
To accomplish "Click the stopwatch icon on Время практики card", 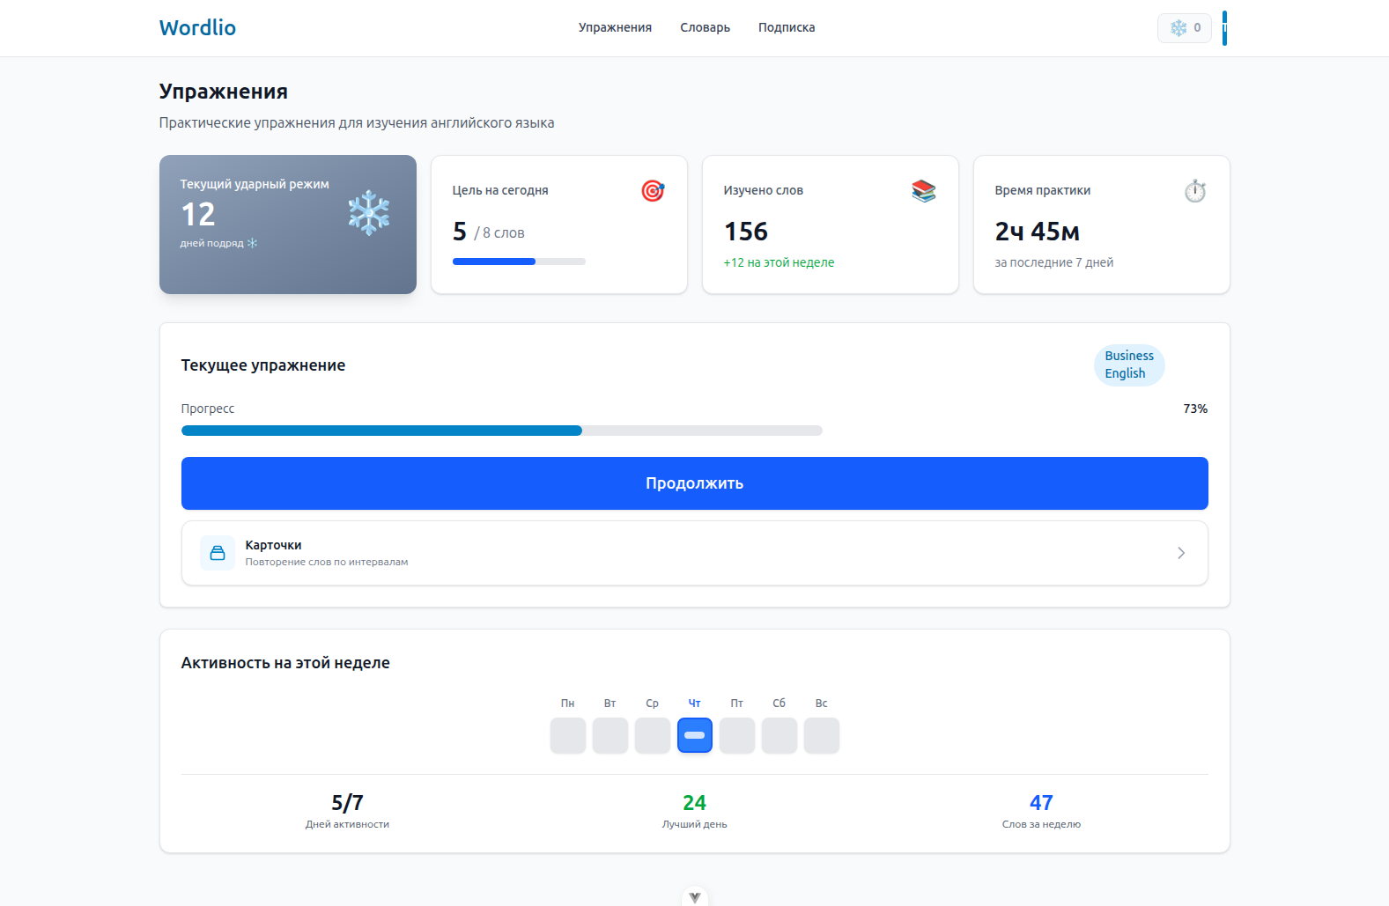I will (1195, 190).
